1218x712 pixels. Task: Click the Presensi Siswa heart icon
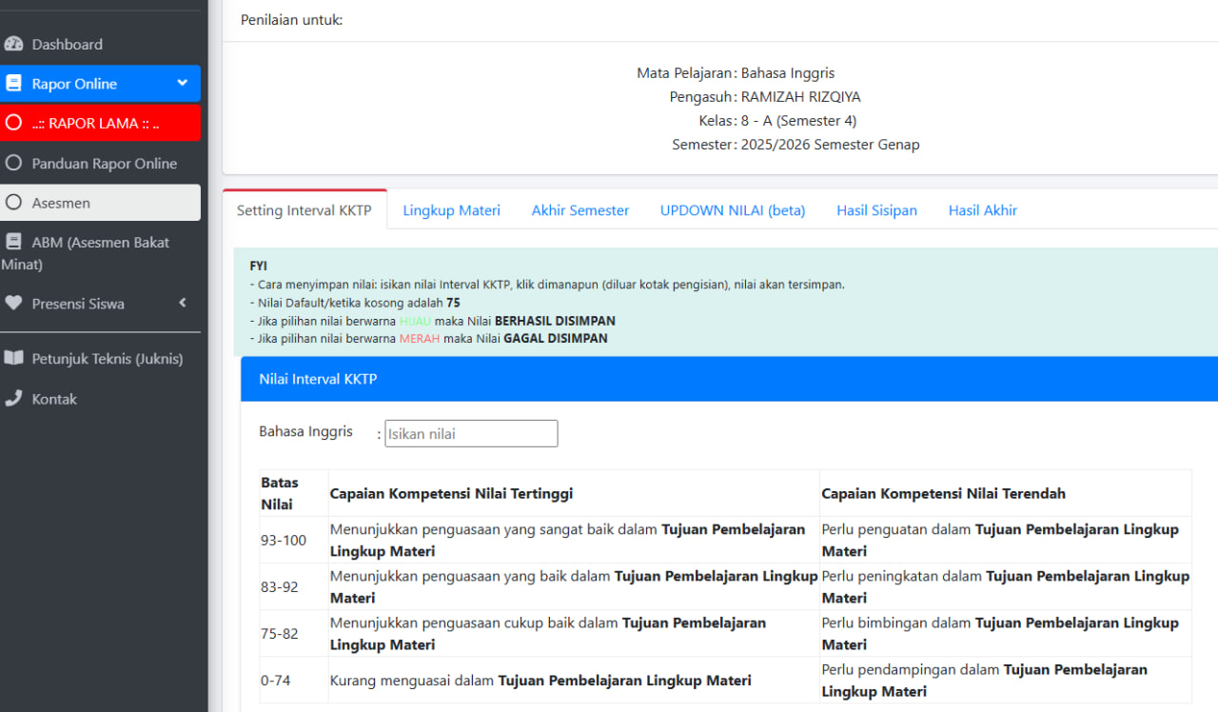[x=13, y=304]
